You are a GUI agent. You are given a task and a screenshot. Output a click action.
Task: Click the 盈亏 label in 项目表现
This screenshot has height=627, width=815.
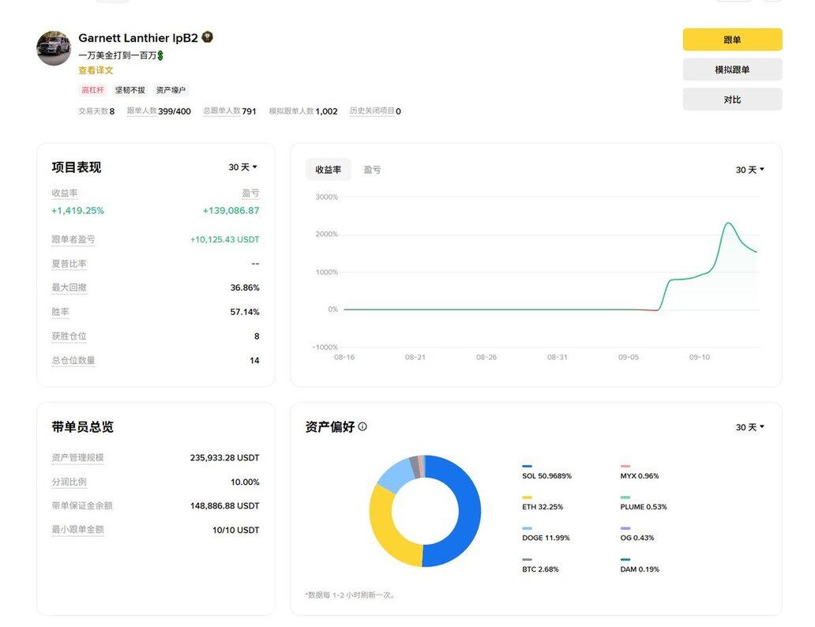pos(250,193)
